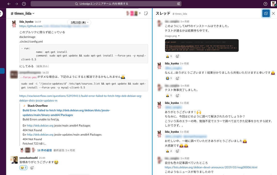The image size is (277, 175).
Task: Open the terminal screenshot thumbnail in thread
Action: pos(202,45)
